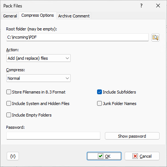This screenshot has width=167, height=167.
Task: Tick Include System and Hidden Files
Action: click(9, 104)
